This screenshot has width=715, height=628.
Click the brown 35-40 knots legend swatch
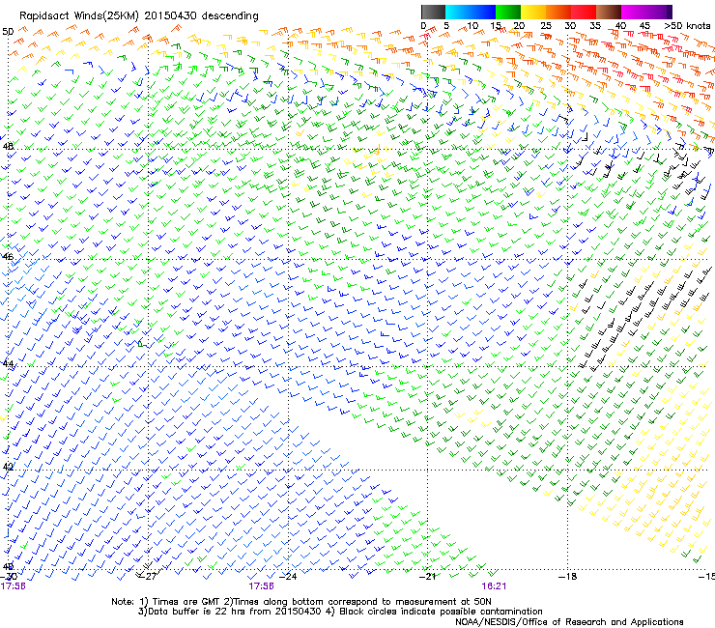(x=609, y=12)
